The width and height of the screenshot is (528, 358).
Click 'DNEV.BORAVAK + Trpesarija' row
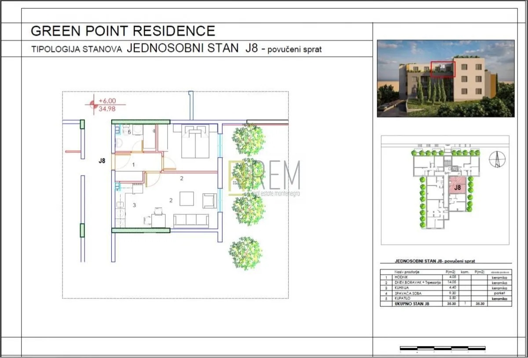[x=446, y=283]
